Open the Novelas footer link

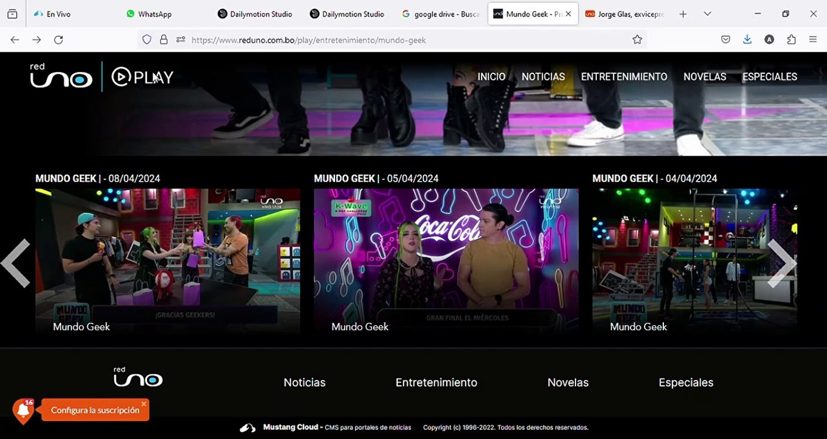tap(568, 382)
